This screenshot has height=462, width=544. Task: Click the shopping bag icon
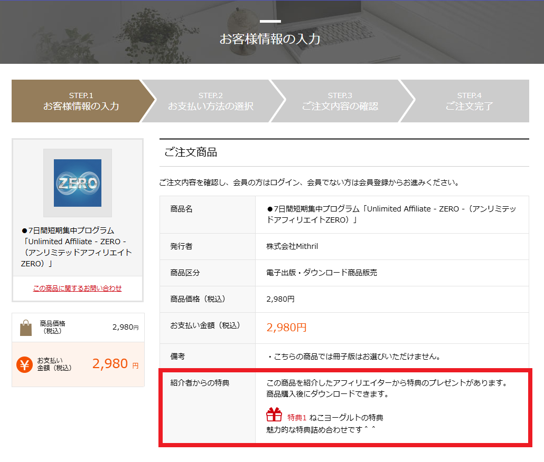pos(26,327)
